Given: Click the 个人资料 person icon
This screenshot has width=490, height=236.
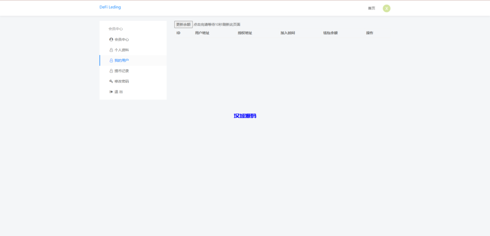Looking at the screenshot, I should pos(111,50).
